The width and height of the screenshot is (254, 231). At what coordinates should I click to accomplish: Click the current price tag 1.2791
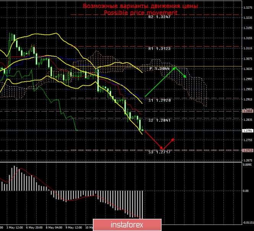pyautogui.click(x=248, y=131)
